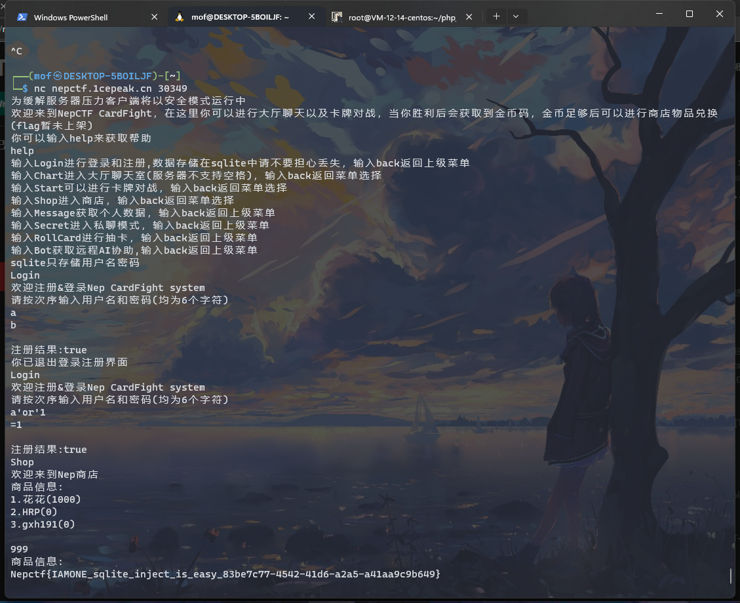This screenshot has width=740, height=603.
Task: Close the Windows PowerShell tab
Action: tap(154, 17)
